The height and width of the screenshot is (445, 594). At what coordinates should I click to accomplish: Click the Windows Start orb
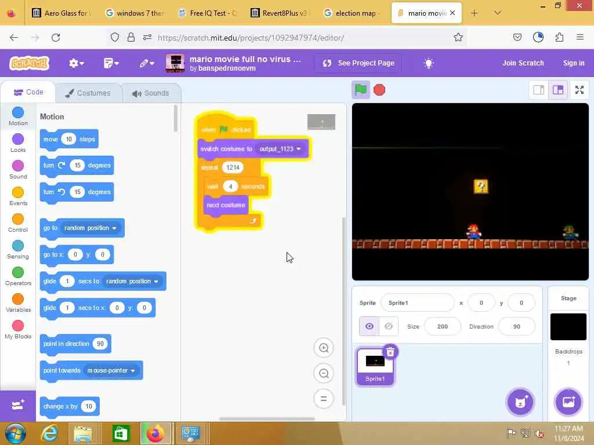click(x=16, y=433)
